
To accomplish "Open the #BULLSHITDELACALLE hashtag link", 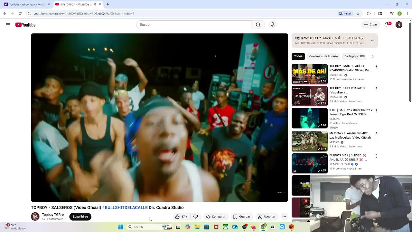I will pos(125,208).
